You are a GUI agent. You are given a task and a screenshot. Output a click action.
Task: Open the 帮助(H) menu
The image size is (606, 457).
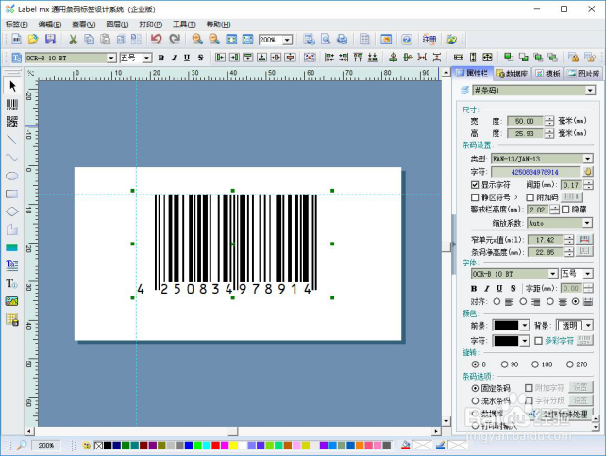point(218,25)
